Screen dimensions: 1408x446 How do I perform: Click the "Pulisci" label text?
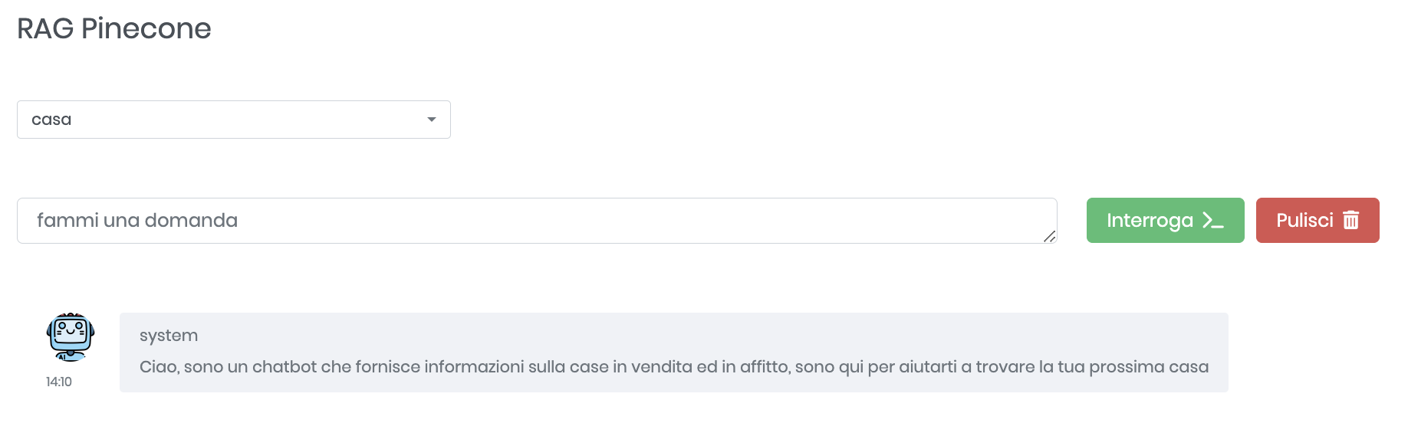click(1304, 221)
